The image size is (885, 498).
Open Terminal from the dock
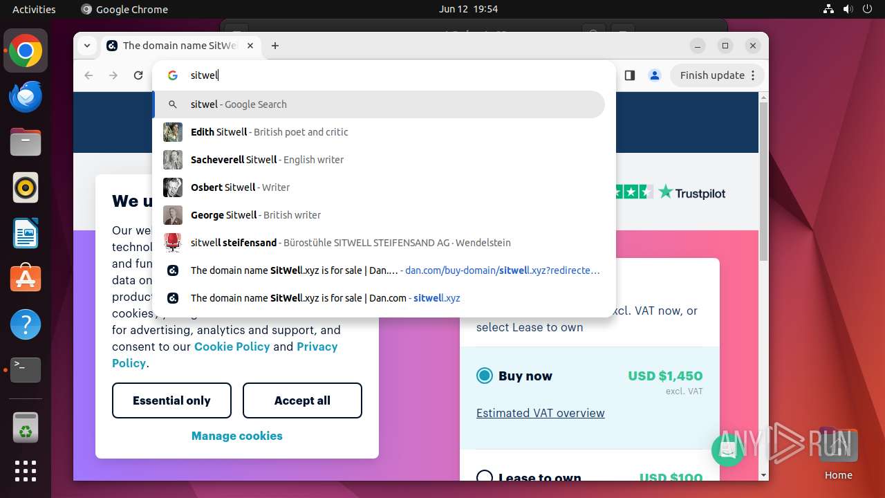click(x=26, y=370)
